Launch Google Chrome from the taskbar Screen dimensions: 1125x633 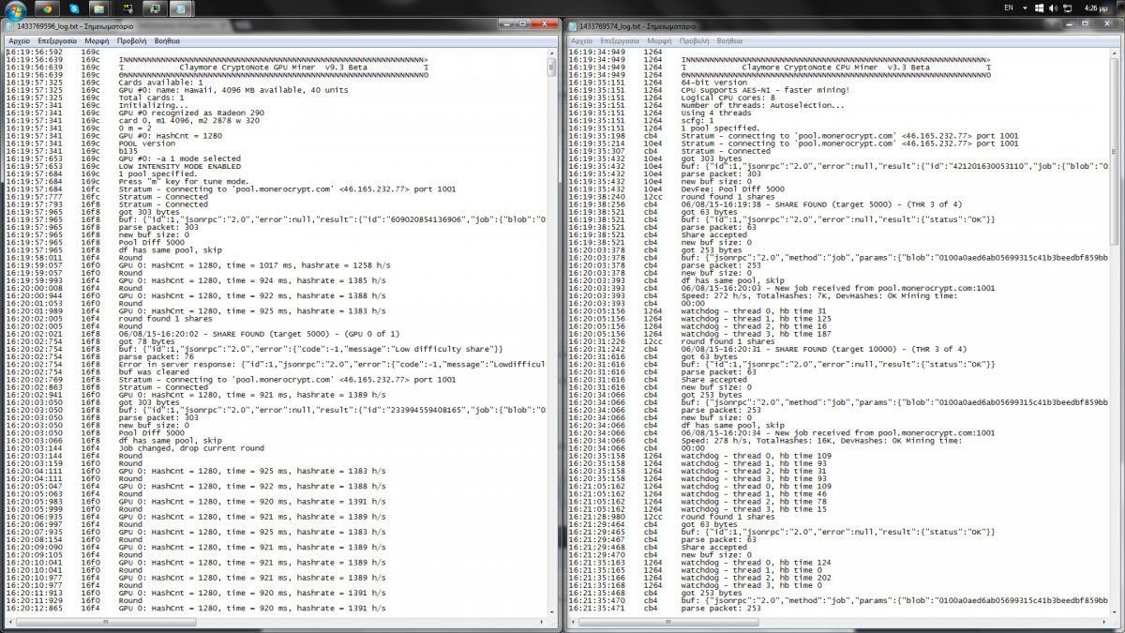47,8
